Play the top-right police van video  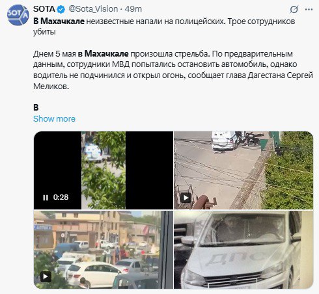click(186, 198)
